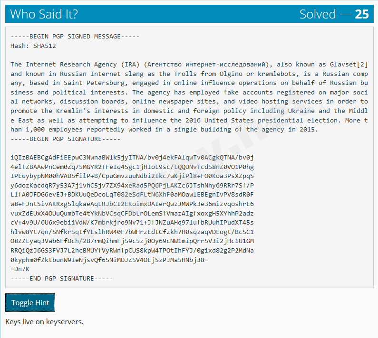Click the signature line starting with "O8ZZLyaq3Vab6FfDch"
Image resolution: width=378 pixels, height=338 pixels.
point(132,241)
